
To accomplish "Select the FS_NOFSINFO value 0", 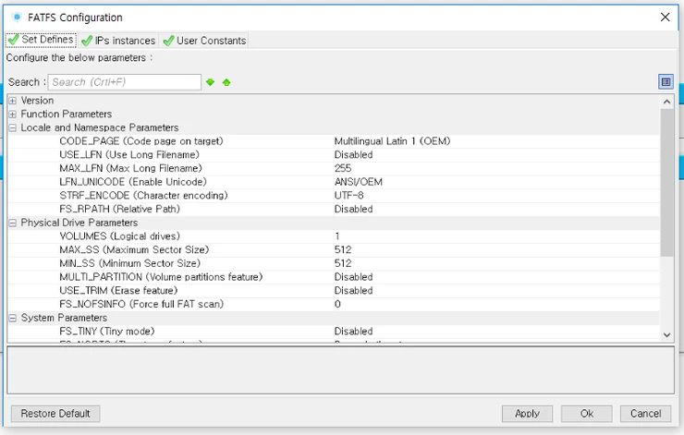I will 337,304.
